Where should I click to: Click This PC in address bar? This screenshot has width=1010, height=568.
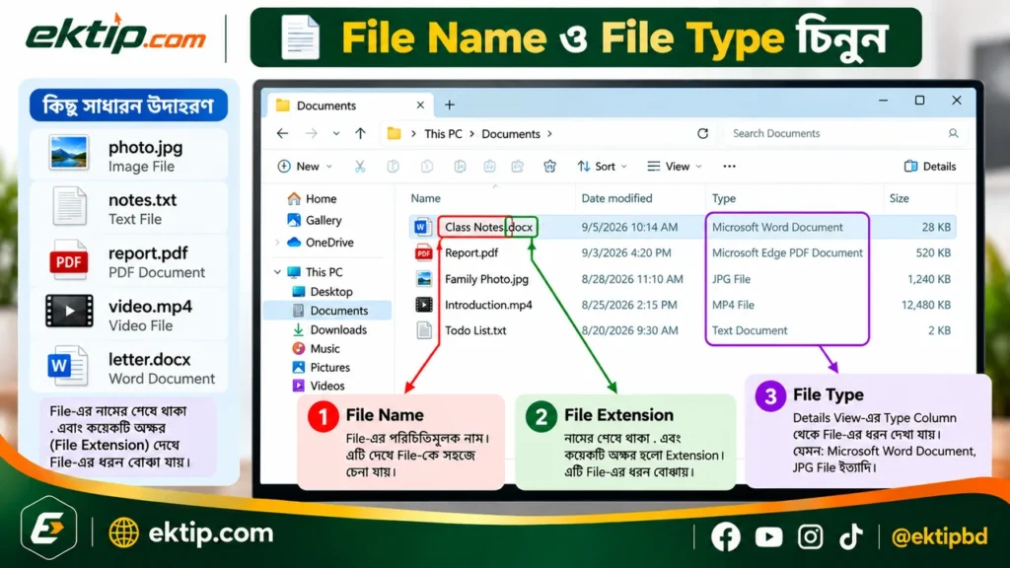tap(443, 134)
